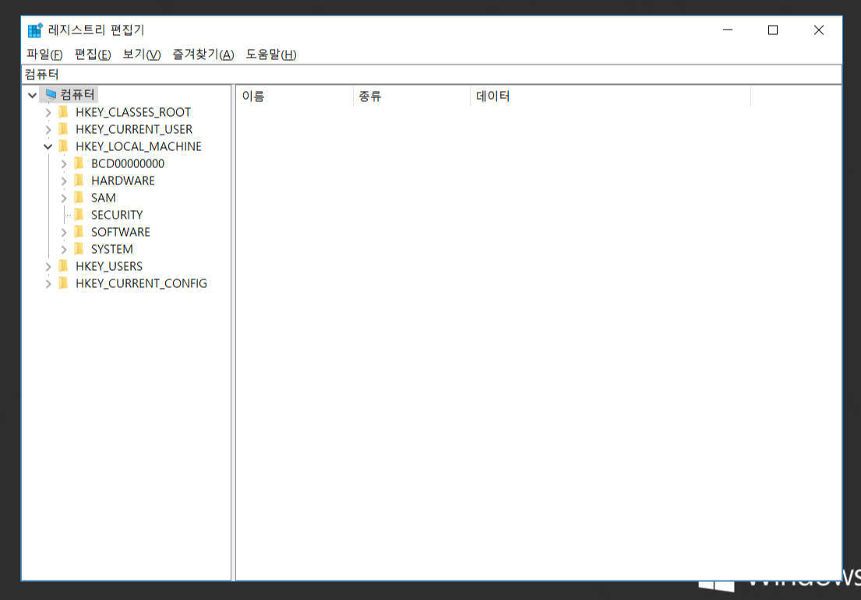Click the HKEY_LOCAL_MACHINE folder icon
The height and width of the screenshot is (600, 861).
click(x=64, y=146)
